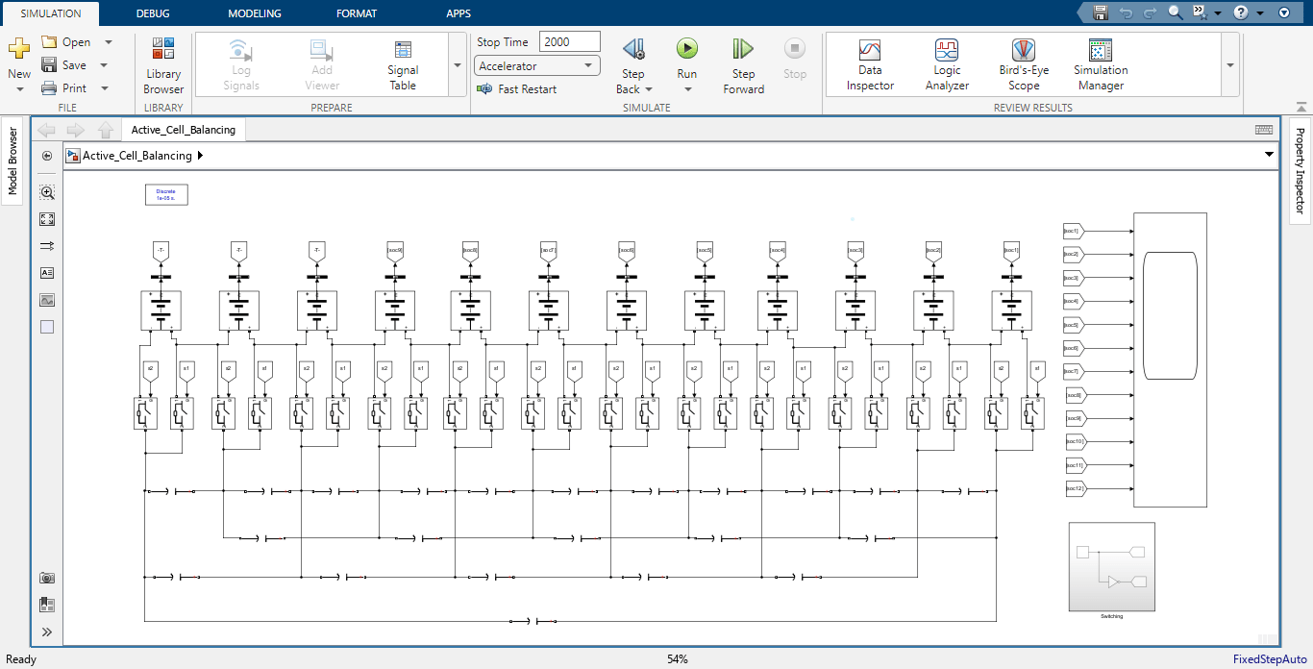
Task: Click the search magnifier in title bar
Action: (1176, 12)
